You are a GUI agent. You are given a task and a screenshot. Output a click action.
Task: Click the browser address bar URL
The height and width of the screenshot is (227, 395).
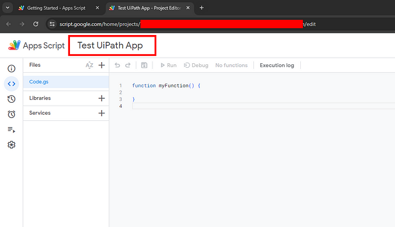(187, 24)
